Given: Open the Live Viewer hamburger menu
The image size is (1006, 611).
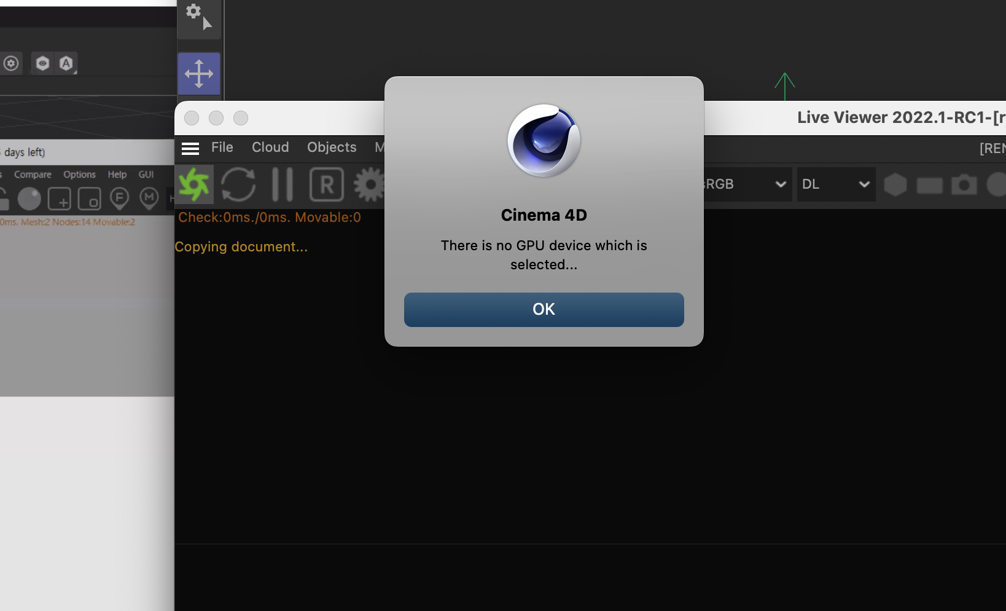Looking at the screenshot, I should tap(190, 148).
